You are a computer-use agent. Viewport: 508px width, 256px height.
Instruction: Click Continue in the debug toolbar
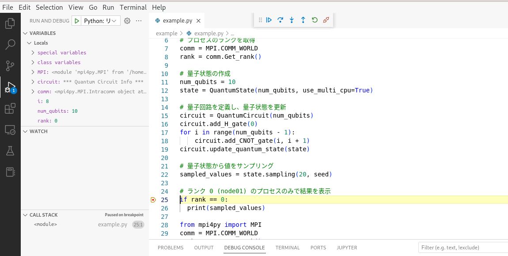coord(269,20)
